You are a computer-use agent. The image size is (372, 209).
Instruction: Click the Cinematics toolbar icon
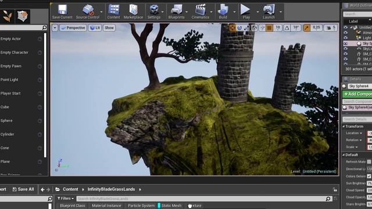pyautogui.click(x=201, y=12)
